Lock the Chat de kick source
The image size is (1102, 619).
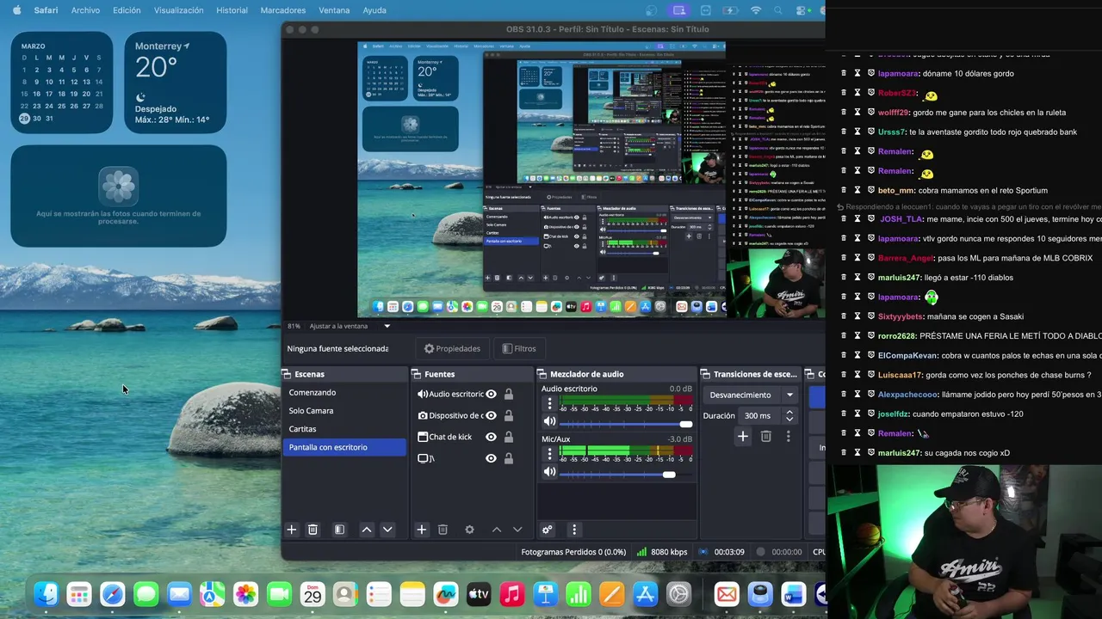tap(509, 437)
